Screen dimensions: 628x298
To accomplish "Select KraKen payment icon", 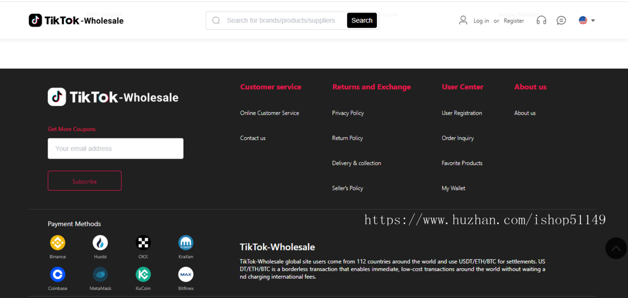I will 186,242.
